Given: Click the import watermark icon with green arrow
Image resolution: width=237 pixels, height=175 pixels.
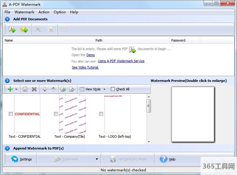Looking at the screenshot, I should tap(63, 89).
